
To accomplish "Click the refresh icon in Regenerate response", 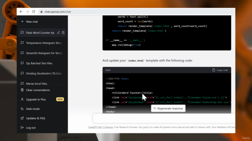I will pyautogui.click(x=155, y=108).
